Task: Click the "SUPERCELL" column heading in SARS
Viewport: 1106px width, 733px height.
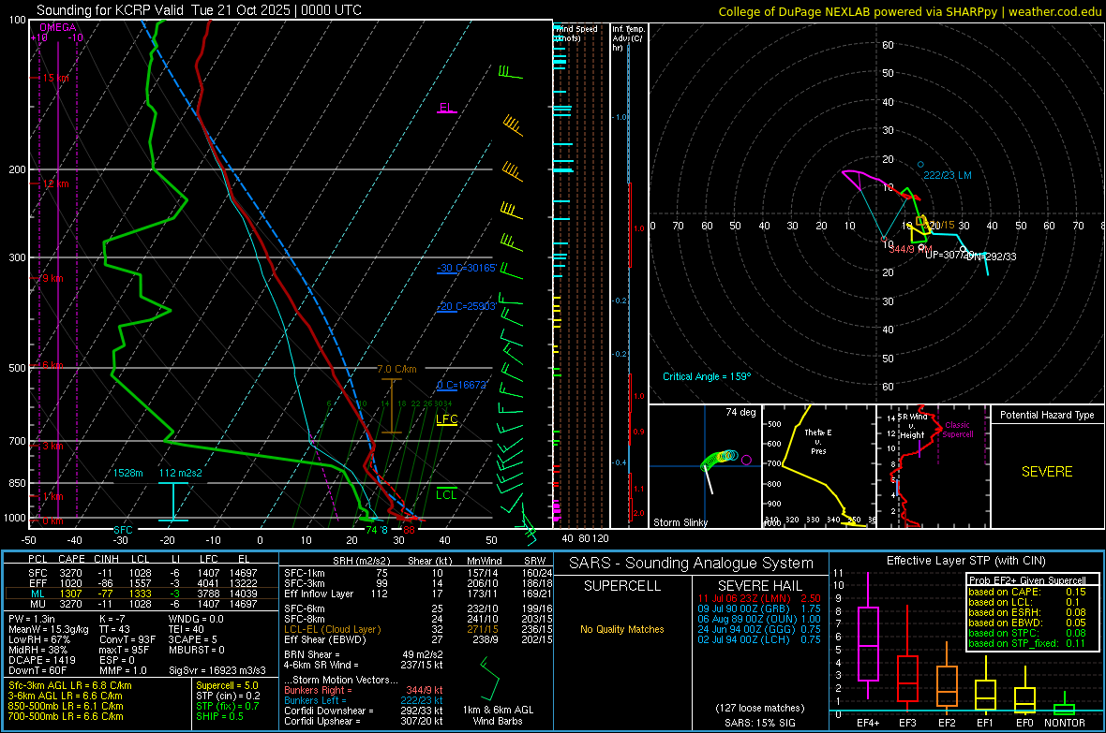Action: coord(622,586)
